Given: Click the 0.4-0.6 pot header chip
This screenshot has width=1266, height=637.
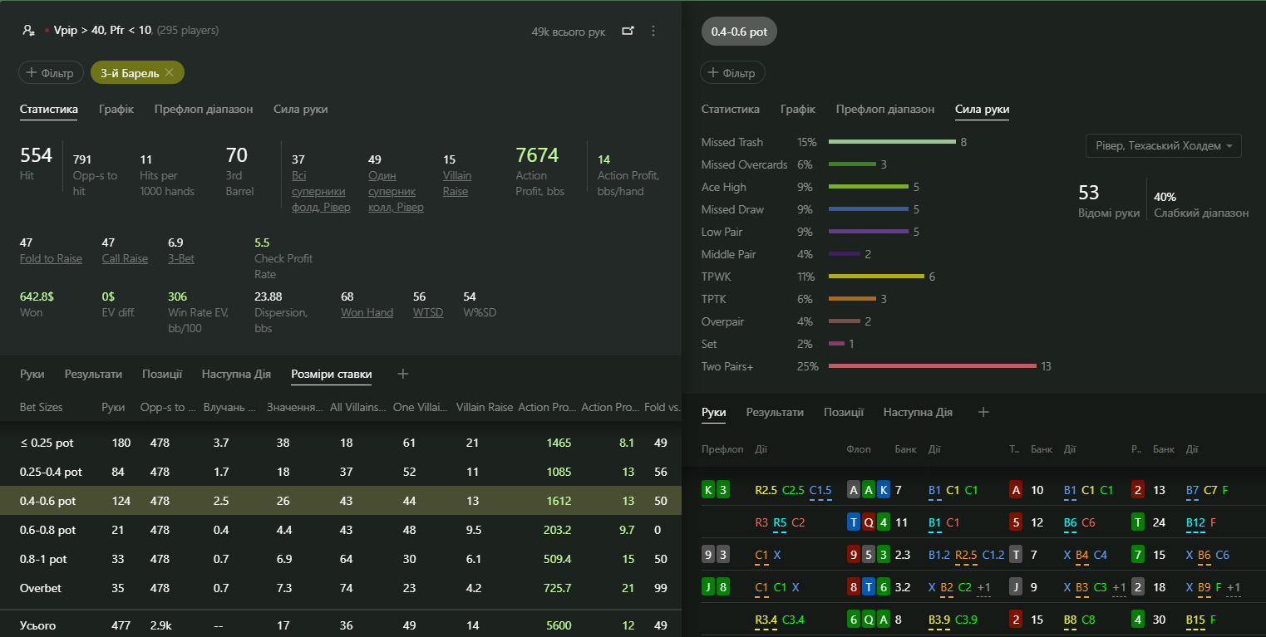Looking at the screenshot, I should [x=739, y=32].
